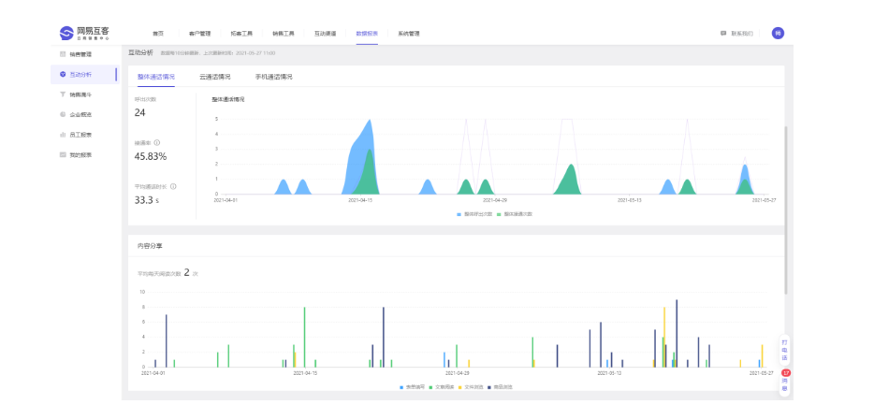Viewport: 874px width, 419px height.
Task: Click the page vertical scrollbar
Action: click(x=786, y=209)
